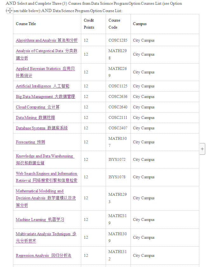Screen dimensions: 224x267
Task: Click course code COSC1285
Action: tap(118, 40)
